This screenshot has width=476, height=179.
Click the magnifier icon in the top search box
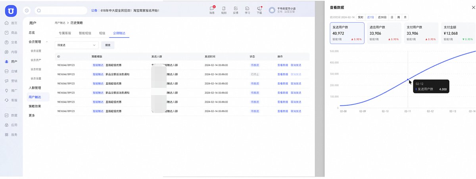(x=39, y=11)
